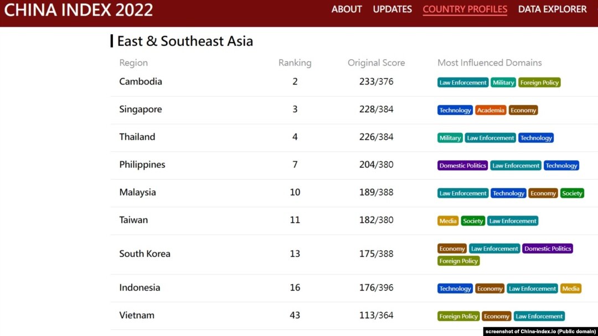Open the South Korea country profile

point(145,254)
